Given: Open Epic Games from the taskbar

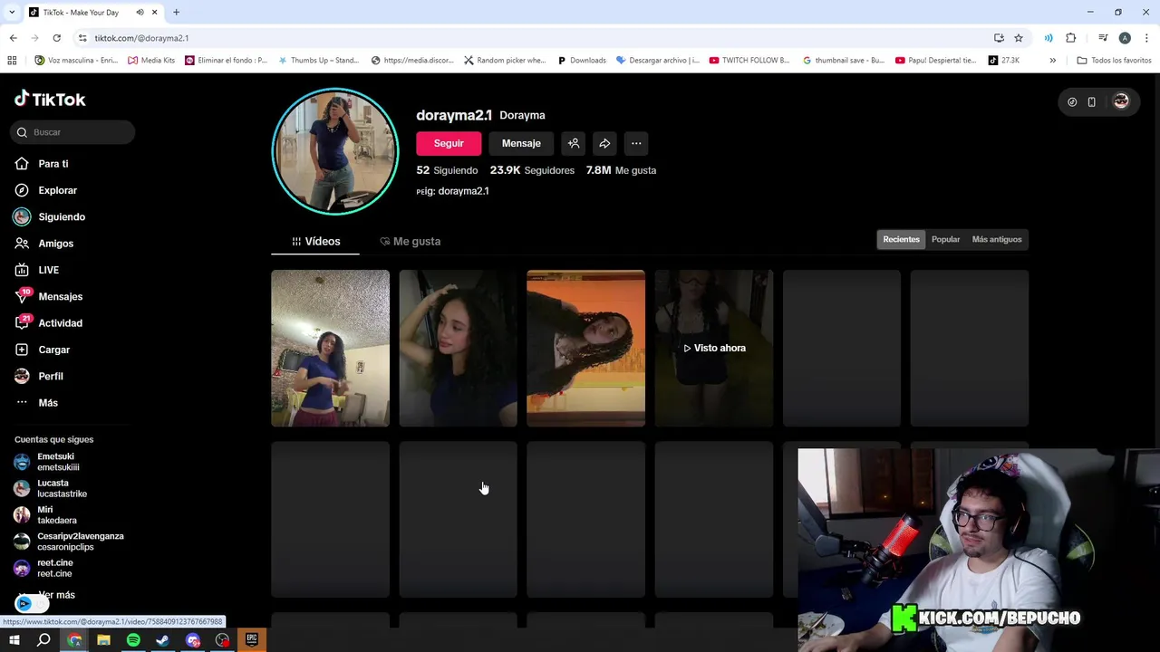Looking at the screenshot, I should pyautogui.click(x=252, y=640).
